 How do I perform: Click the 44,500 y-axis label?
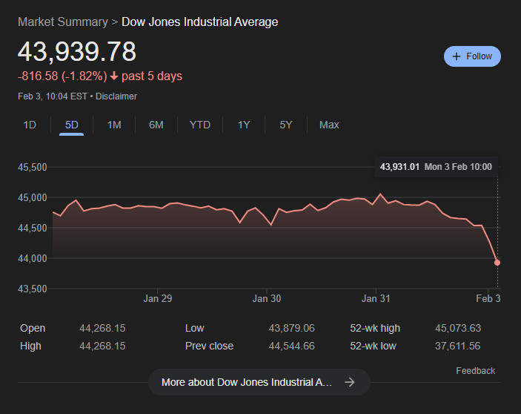point(32,228)
